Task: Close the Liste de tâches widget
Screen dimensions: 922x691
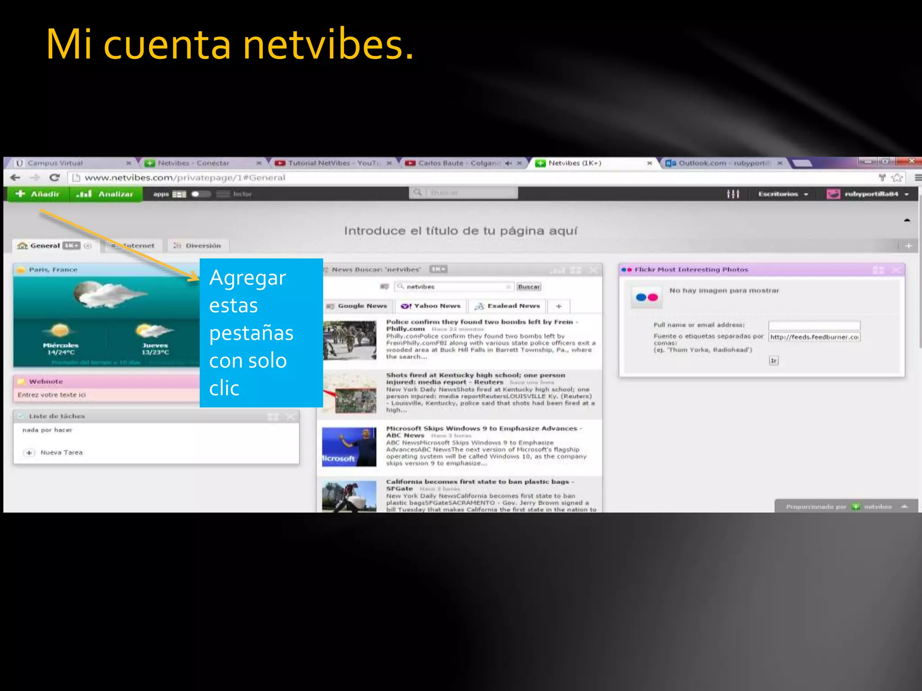Action: [291, 417]
